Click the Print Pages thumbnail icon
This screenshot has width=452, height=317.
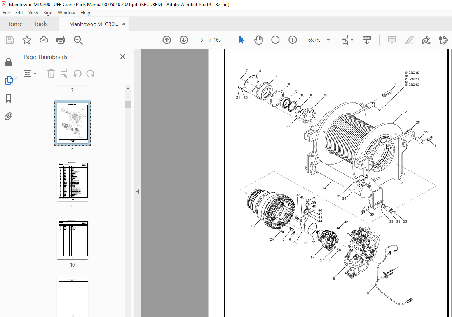click(x=64, y=73)
